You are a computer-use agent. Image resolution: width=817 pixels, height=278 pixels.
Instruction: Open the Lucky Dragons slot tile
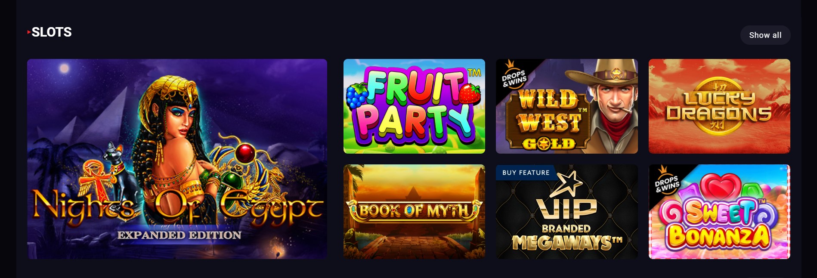tap(719, 106)
